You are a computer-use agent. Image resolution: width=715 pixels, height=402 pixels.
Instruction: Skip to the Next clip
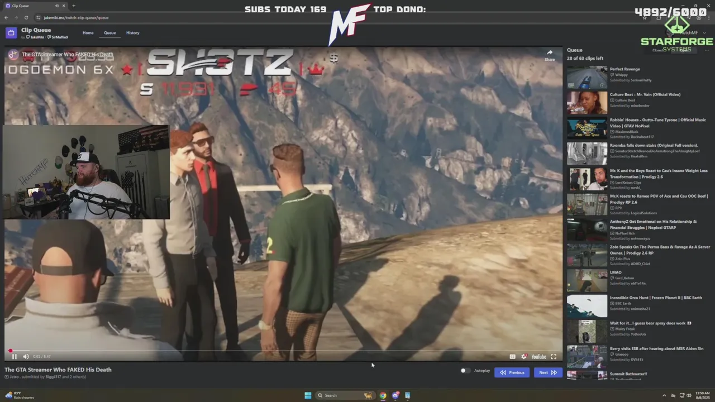tap(547, 372)
